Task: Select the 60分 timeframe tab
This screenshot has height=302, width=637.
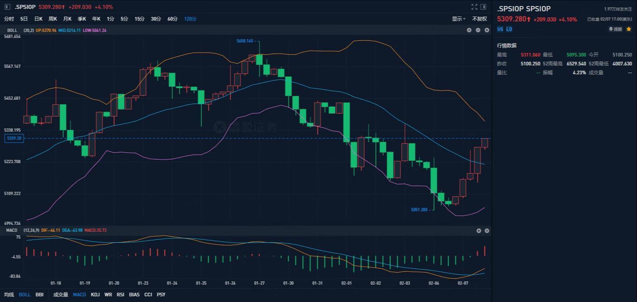Action: click(172, 19)
